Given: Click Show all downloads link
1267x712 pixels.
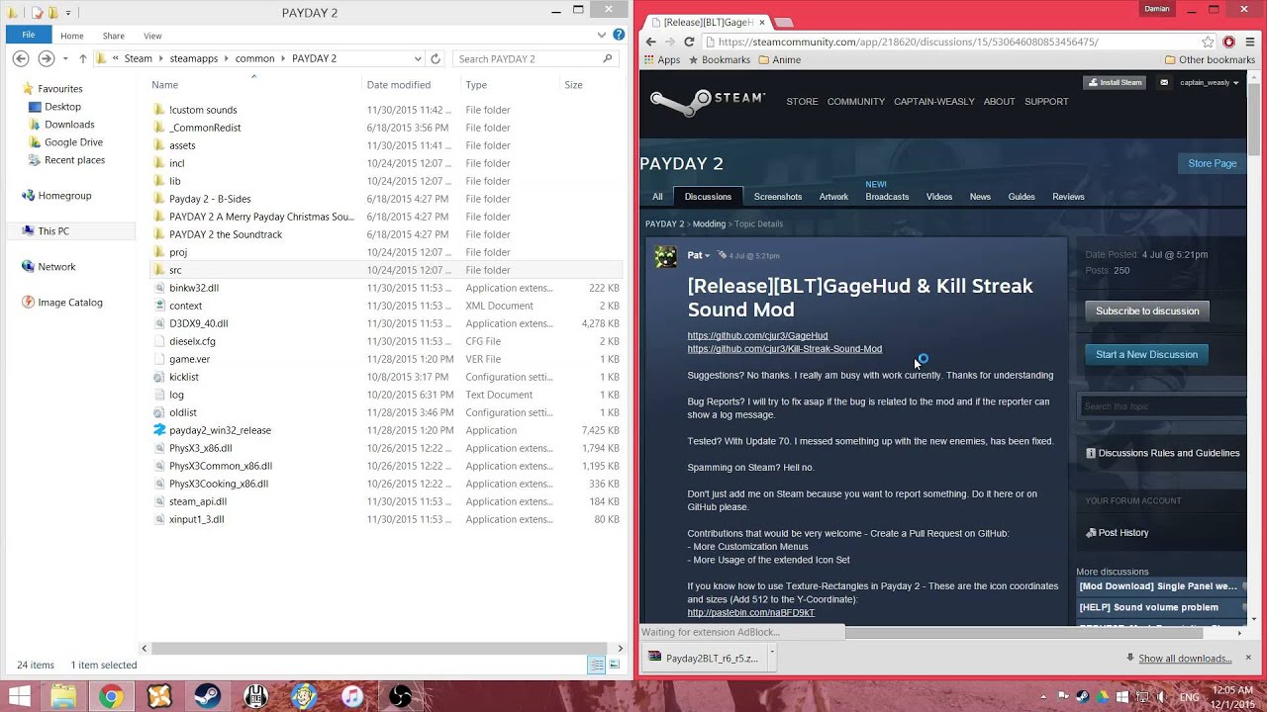Looking at the screenshot, I should (x=1185, y=659).
